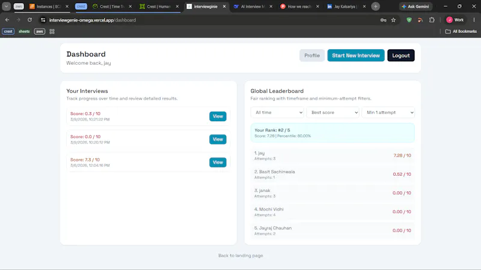Open site information icon in address bar

click(x=43, y=20)
